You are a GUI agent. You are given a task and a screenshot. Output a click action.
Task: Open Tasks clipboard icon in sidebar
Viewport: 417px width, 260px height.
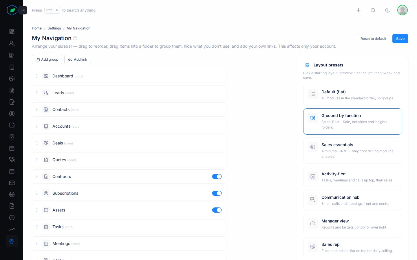[12, 137]
